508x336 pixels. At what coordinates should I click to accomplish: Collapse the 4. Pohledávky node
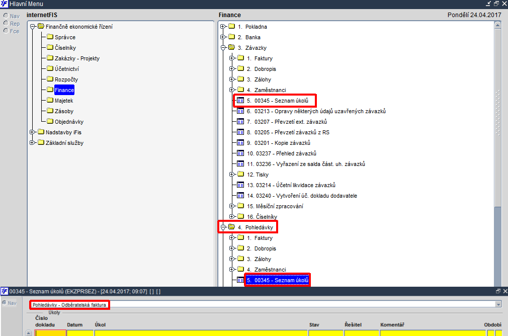(223, 227)
